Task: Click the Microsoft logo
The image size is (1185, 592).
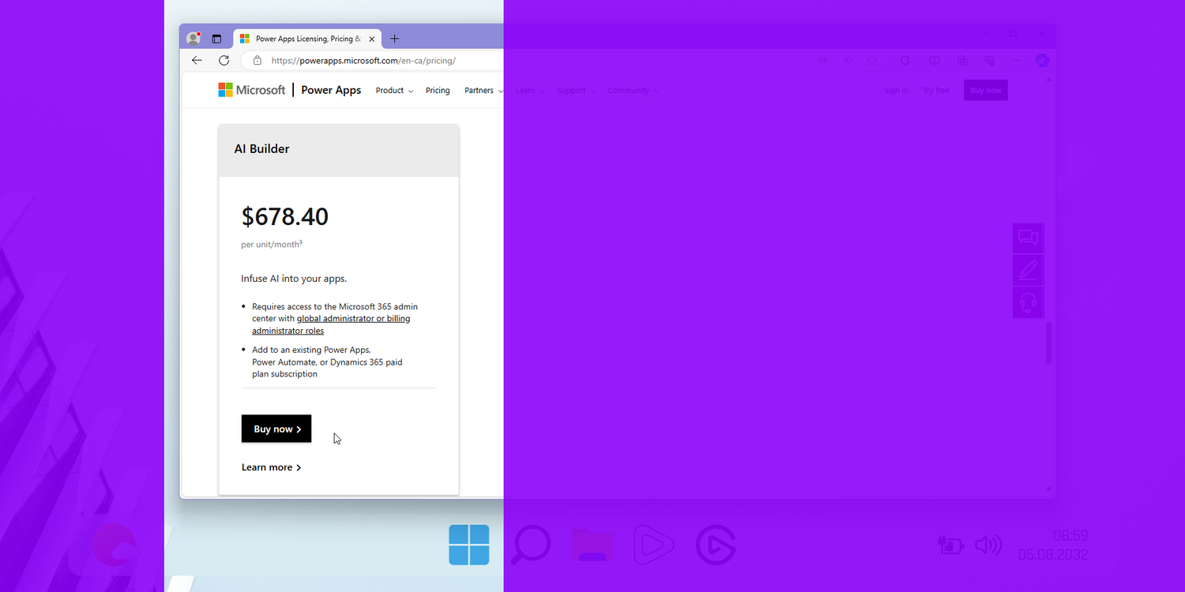Action: coord(252,90)
